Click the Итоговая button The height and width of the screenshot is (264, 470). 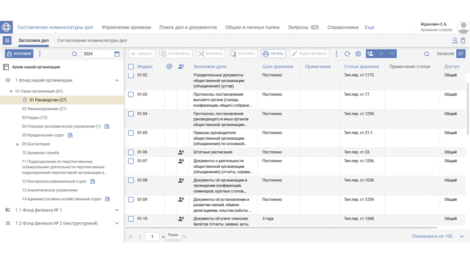[19, 54]
